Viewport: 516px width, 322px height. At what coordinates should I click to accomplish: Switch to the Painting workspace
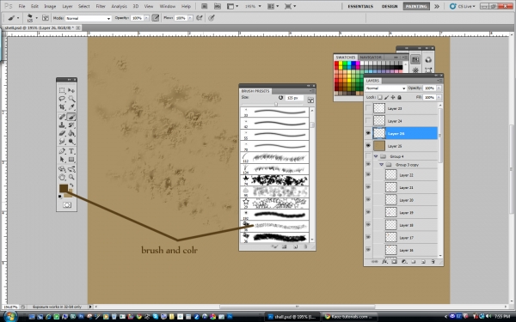(416, 6)
